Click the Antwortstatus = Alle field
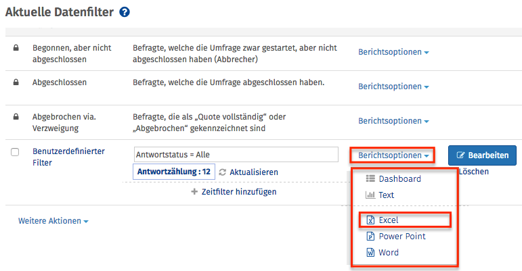The height and width of the screenshot is (271, 522). (236, 154)
